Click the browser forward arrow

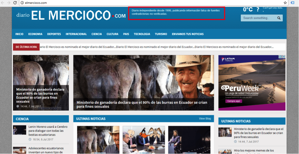[9, 3]
